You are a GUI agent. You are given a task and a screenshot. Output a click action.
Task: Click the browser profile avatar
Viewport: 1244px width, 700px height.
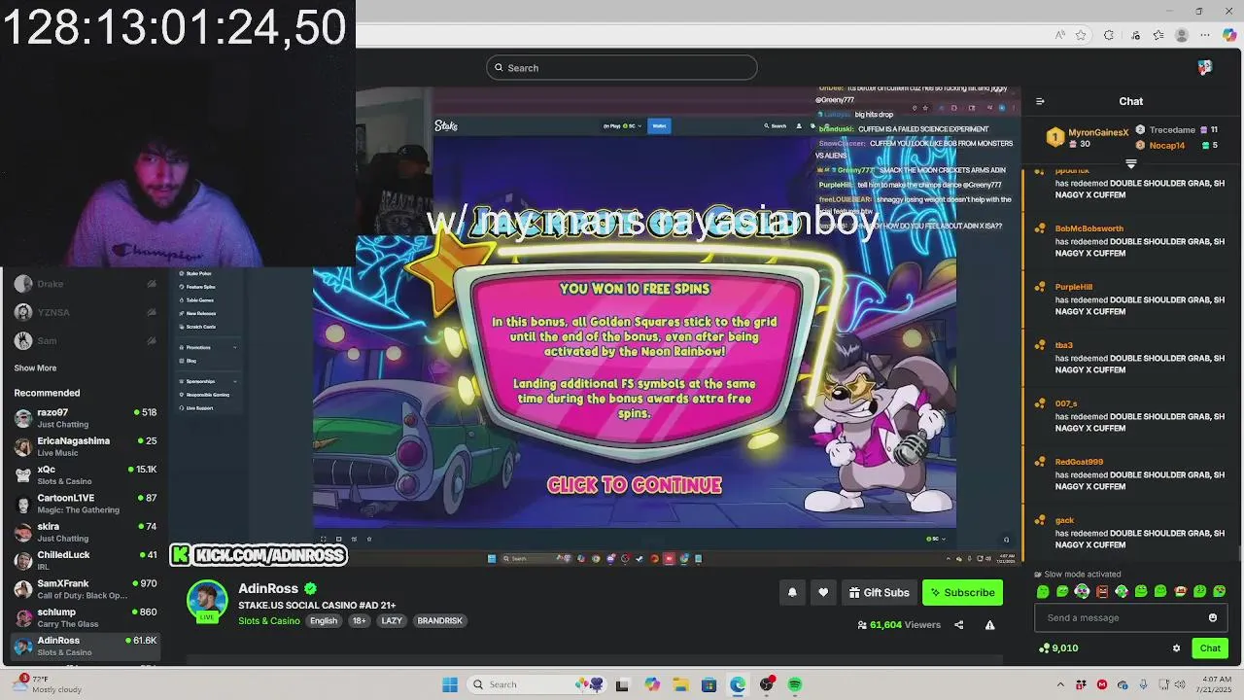[1182, 35]
